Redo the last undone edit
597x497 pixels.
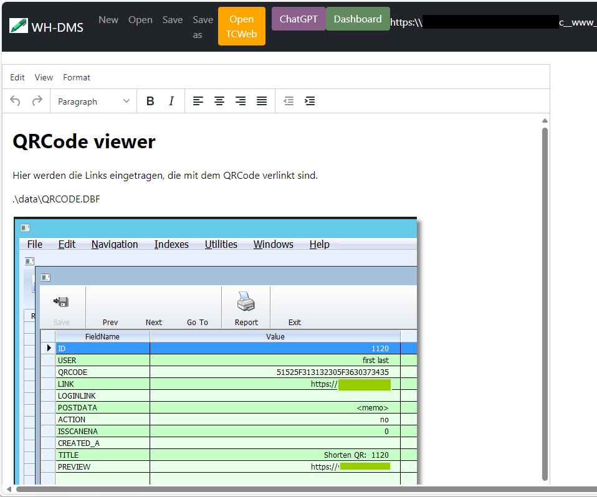point(37,101)
